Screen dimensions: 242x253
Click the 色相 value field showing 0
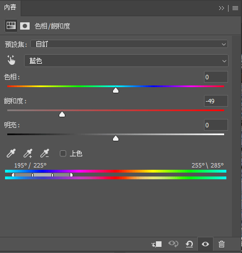pyautogui.click(x=216, y=77)
